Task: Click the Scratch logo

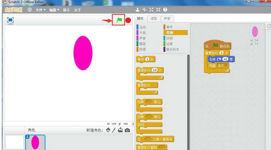Action: tap(14, 10)
